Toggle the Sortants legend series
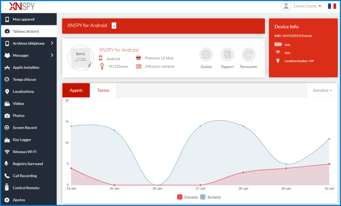341x206 pixels. (x=210, y=197)
